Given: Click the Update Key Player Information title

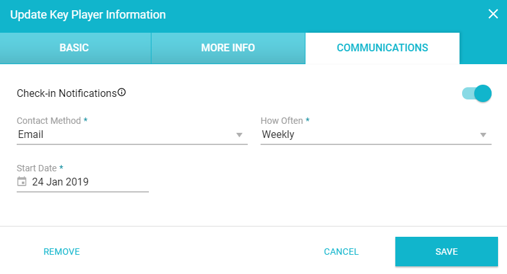Looking at the screenshot, I should coord(88,14).
